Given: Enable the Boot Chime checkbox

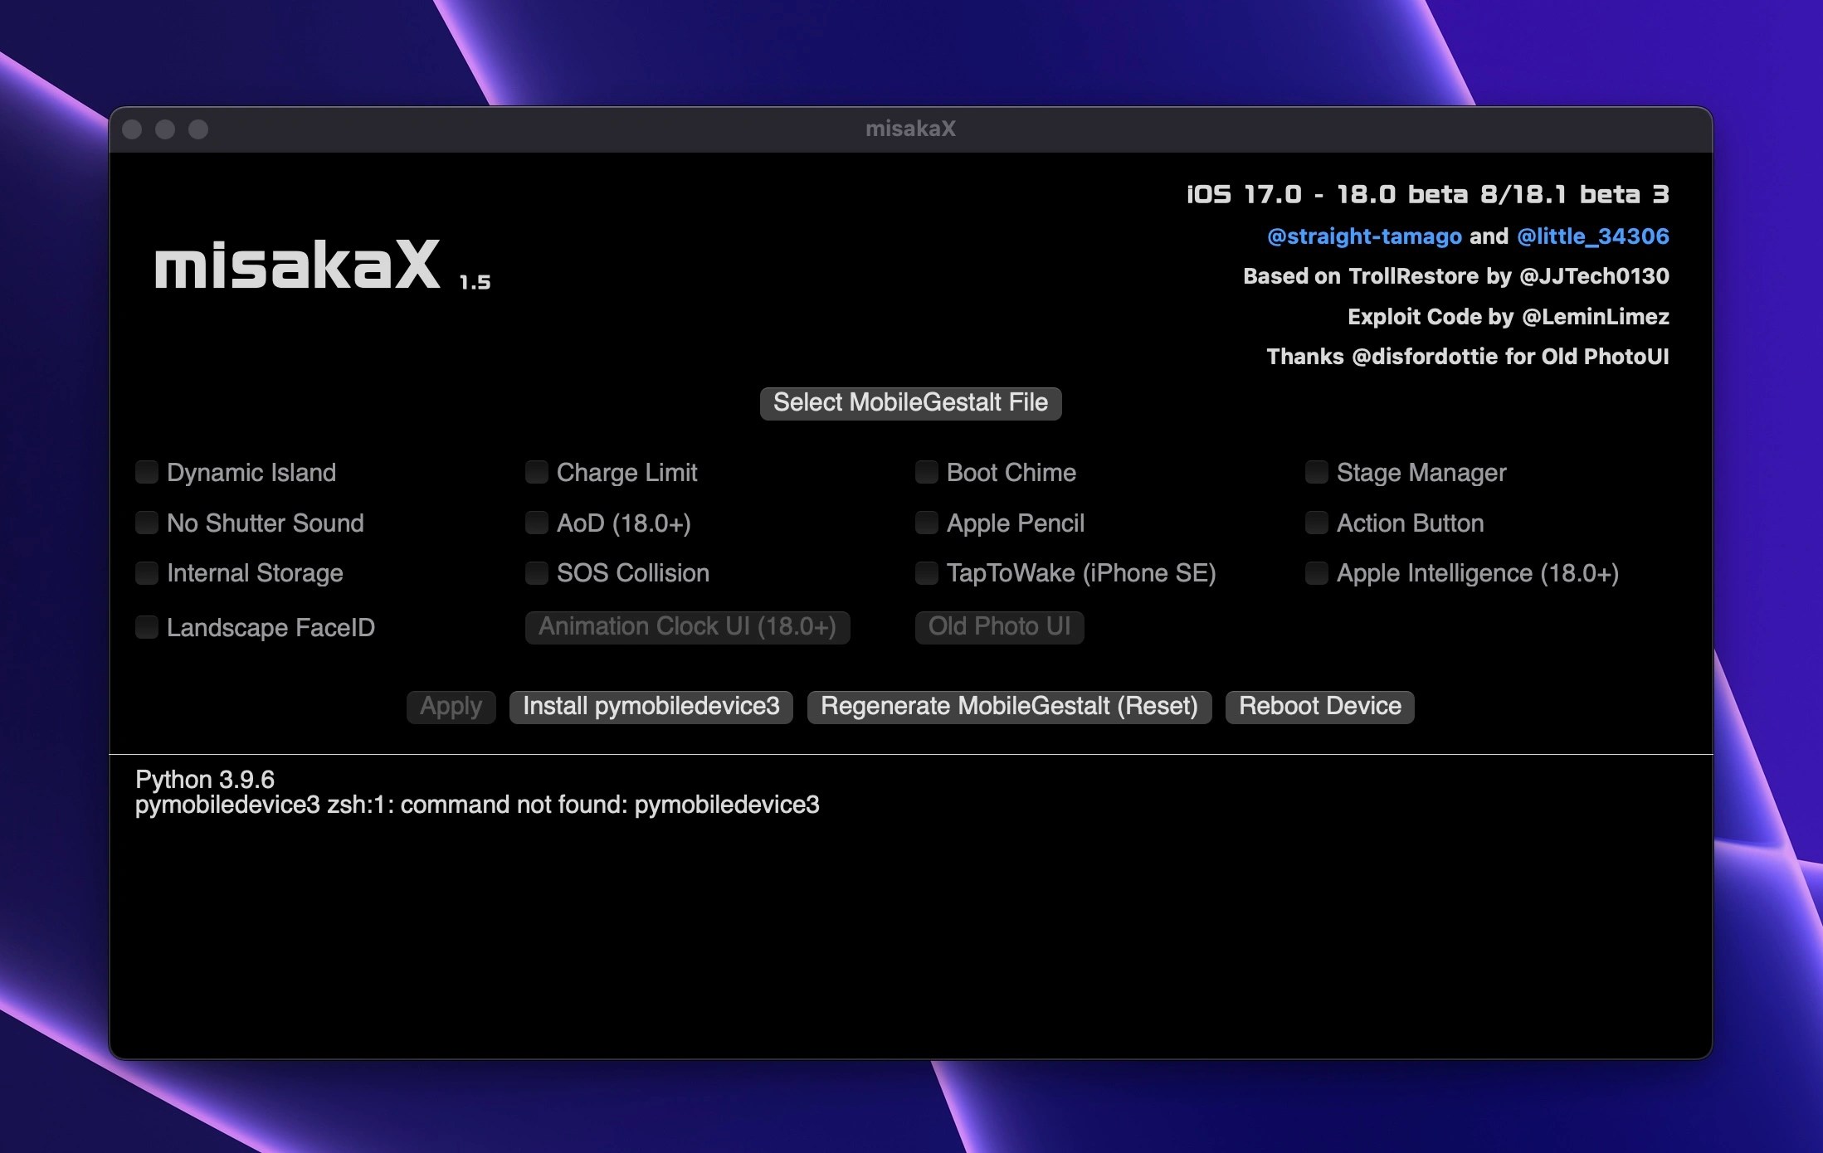Looking at the screenshot, I should pos(925,472).
